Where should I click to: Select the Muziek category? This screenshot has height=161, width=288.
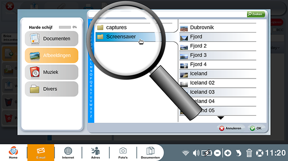(51, 72)
